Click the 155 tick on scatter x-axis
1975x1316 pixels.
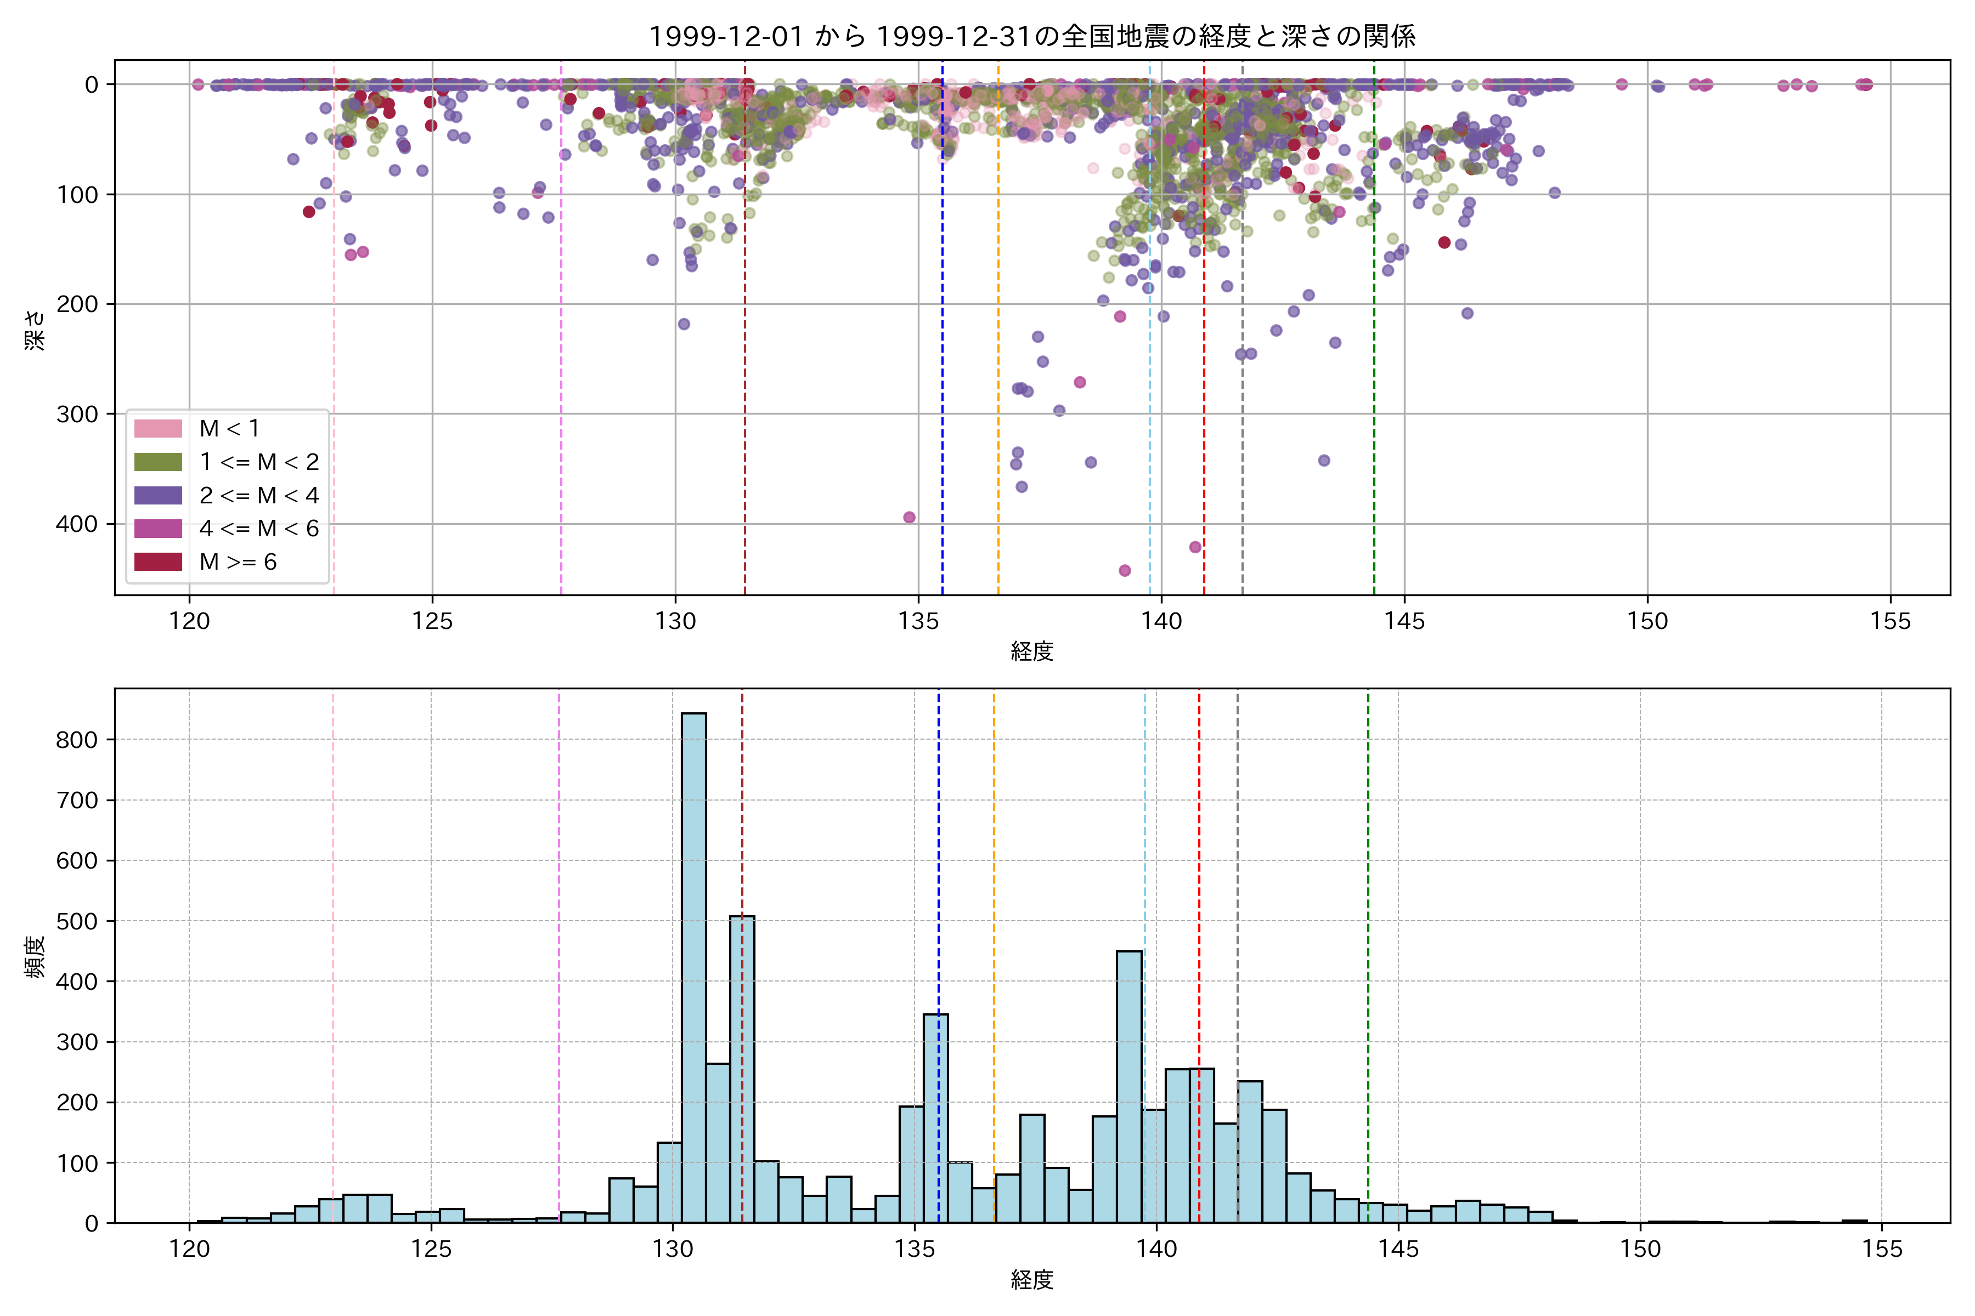tap(1890, 621)
